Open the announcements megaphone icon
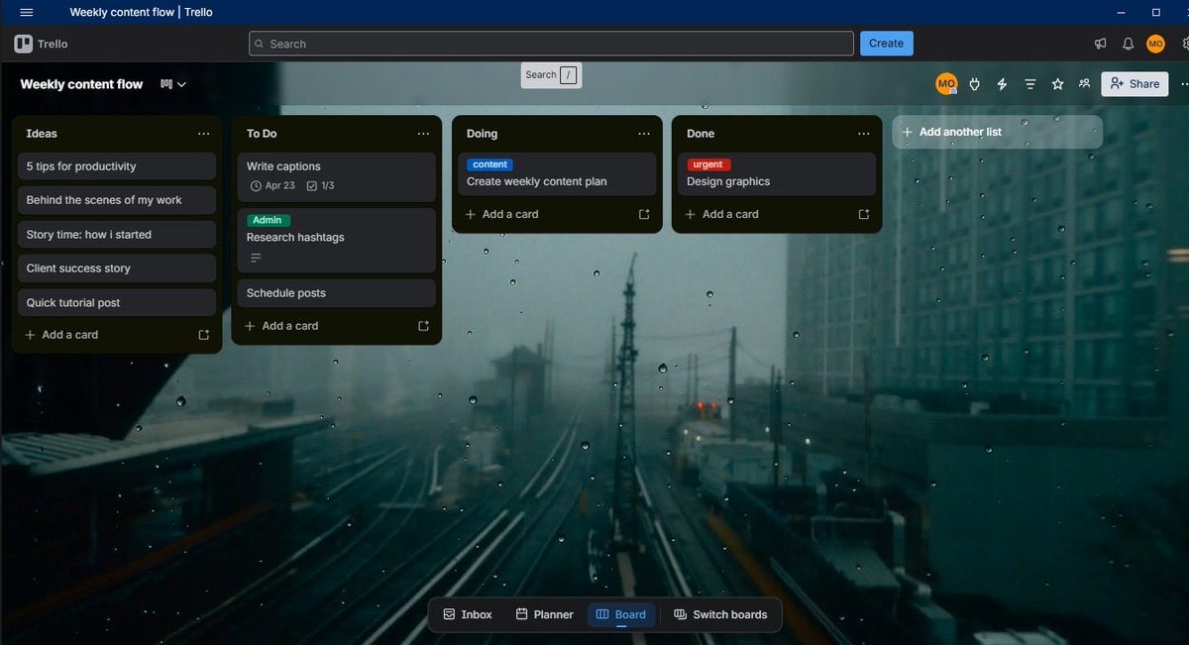This screenshot has height=645, width=1189. tap(1100, 44)
